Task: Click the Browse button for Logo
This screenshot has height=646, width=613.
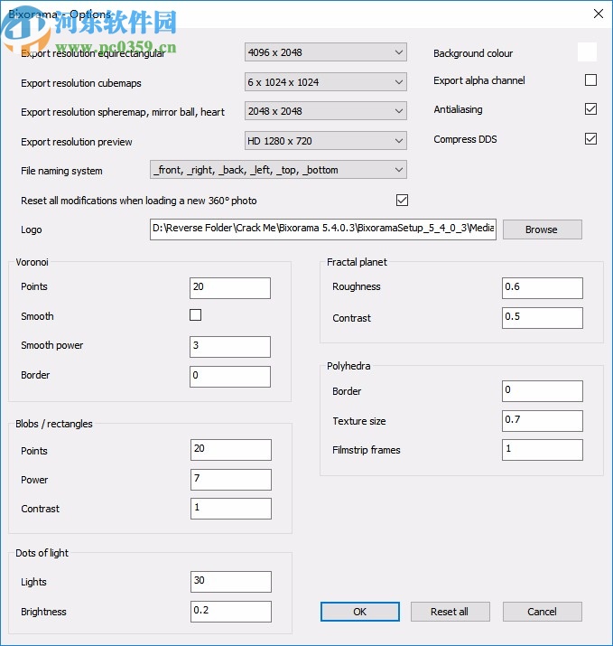Action: (x=542, y=229)
